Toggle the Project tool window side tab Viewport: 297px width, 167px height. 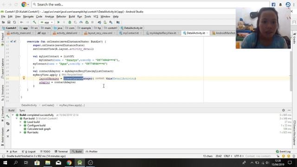[x=2, y=39]
